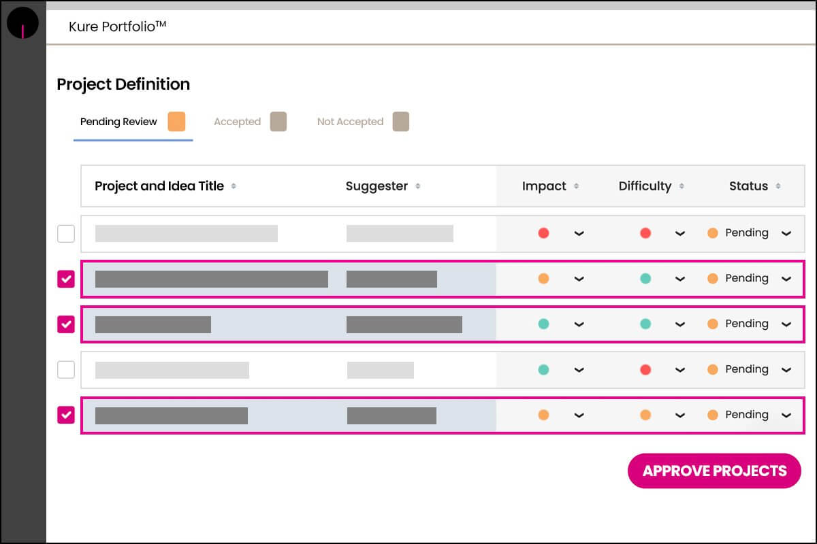This screenshot has width=817, height=544.
Task: Check the first row's selection checkbox
Action: (66, 233)
